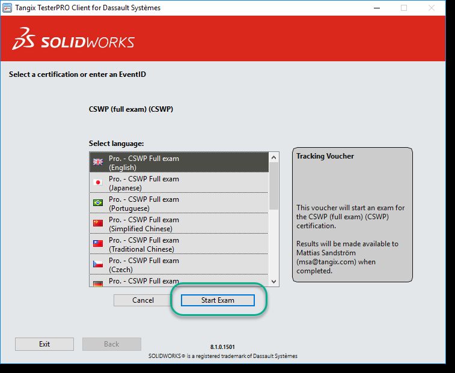
Task: Click the China flag icon
Action: (x=98, y=223)
